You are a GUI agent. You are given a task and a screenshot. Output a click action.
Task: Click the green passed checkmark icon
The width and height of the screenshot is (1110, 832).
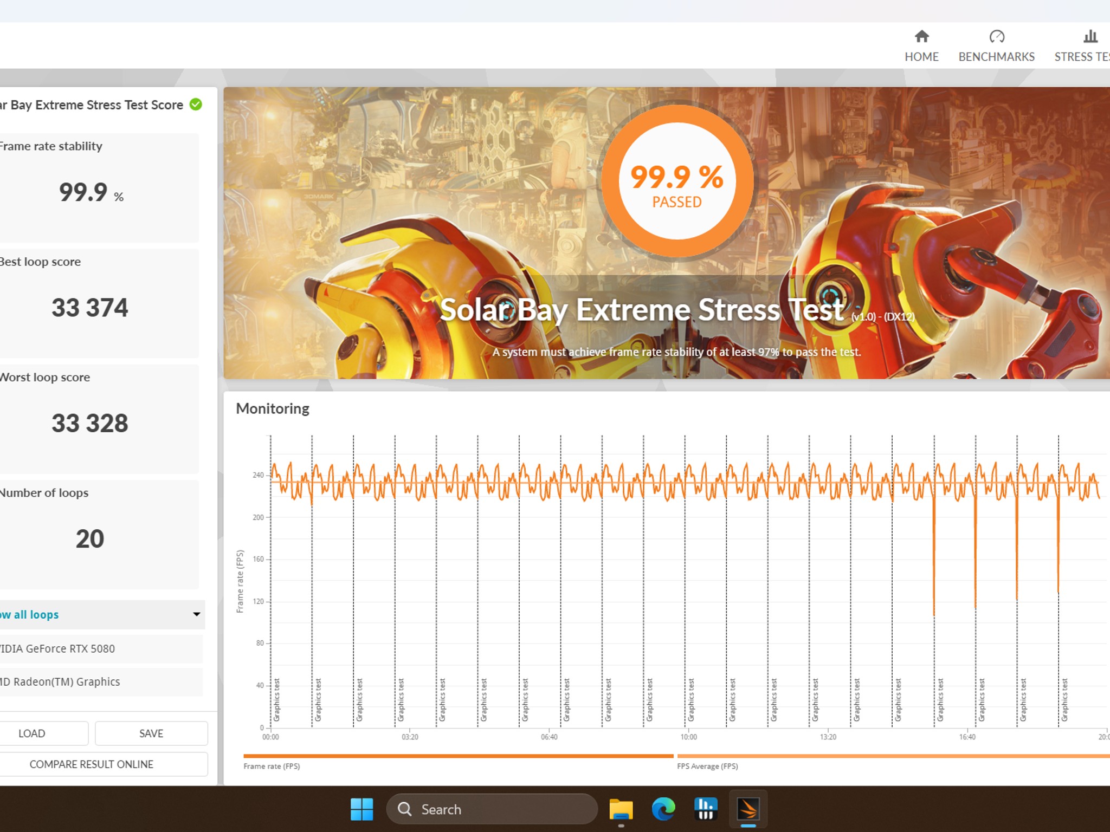tap(196, 105)
